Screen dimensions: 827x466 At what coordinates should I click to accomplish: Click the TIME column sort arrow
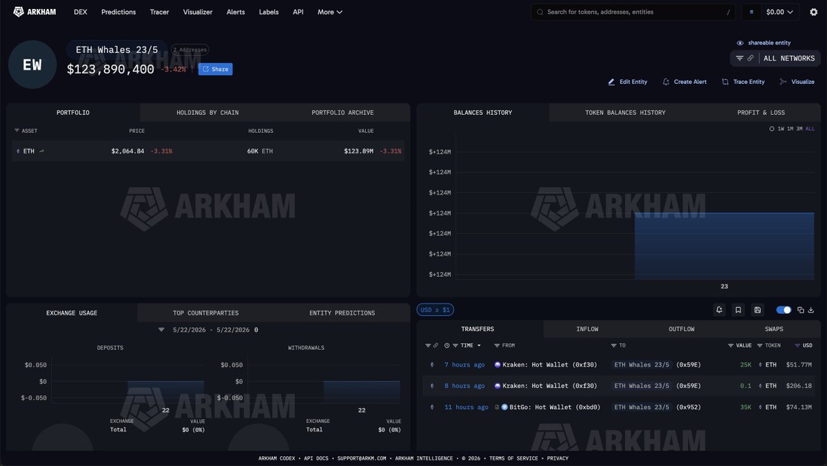pos(479,346)
